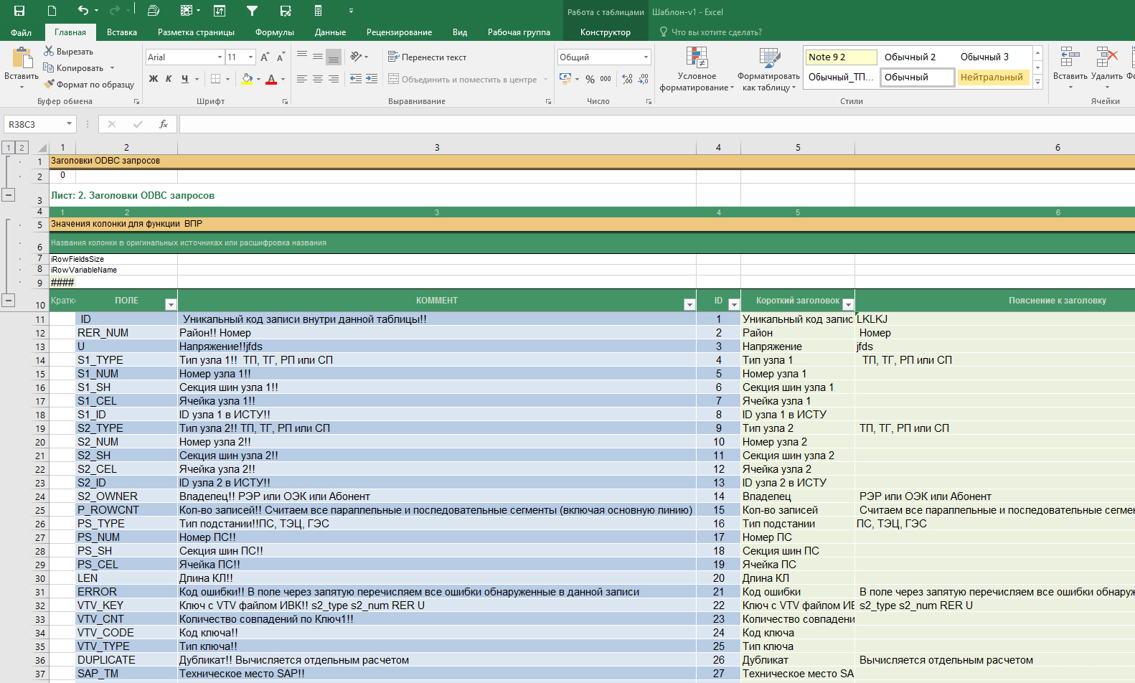Apply percent style
This screenshot has height=683, width=1135.
point(590,79)
